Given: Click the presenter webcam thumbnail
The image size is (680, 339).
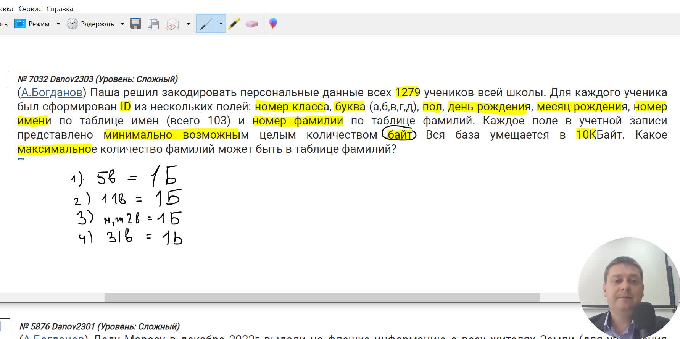Looking at the screenshot, I should coord(629,288).
